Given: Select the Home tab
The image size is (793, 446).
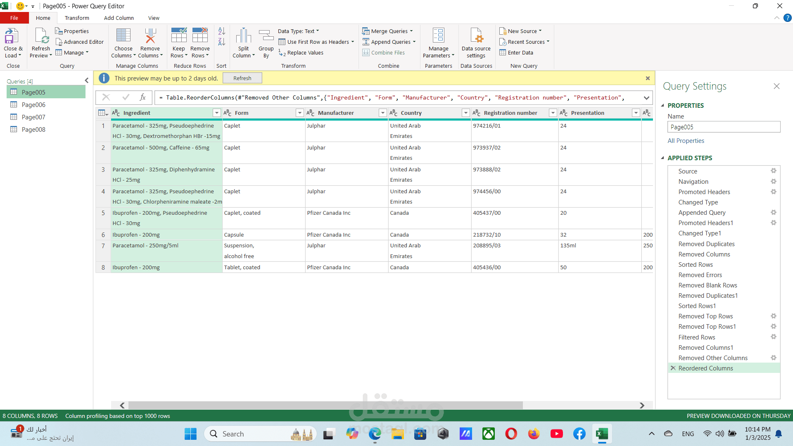Looking at the screenshot, I should [x=43, y=18].
